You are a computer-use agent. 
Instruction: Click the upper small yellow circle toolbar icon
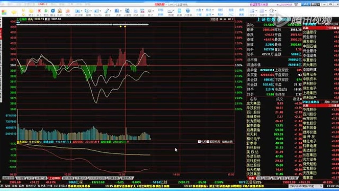coord(23,10)
